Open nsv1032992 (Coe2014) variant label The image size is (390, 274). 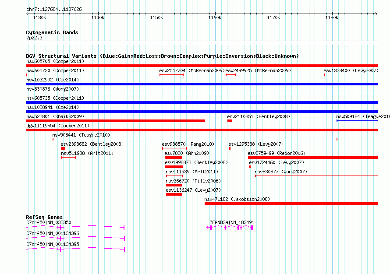pyautogui.click(x=53, y=80)
